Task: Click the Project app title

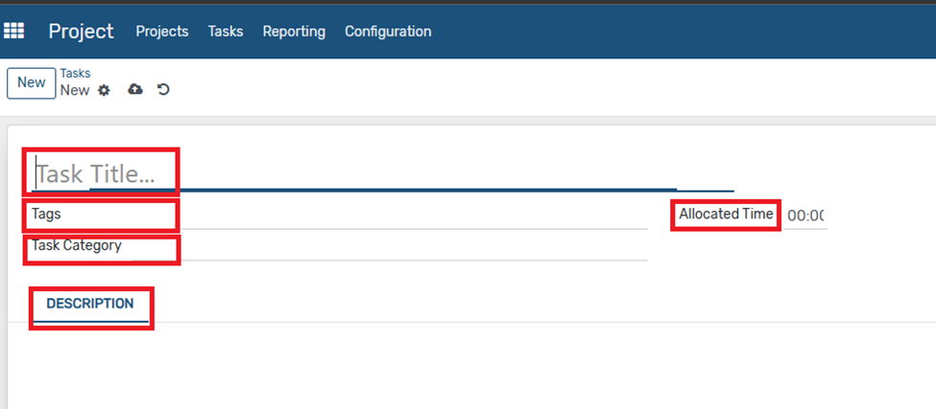Action: click(81, 31)
